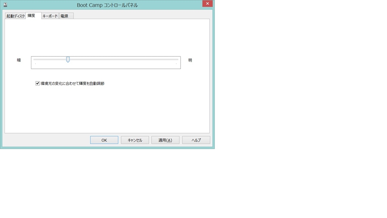Click the 暗 label left of the slider

click(19, 60)
